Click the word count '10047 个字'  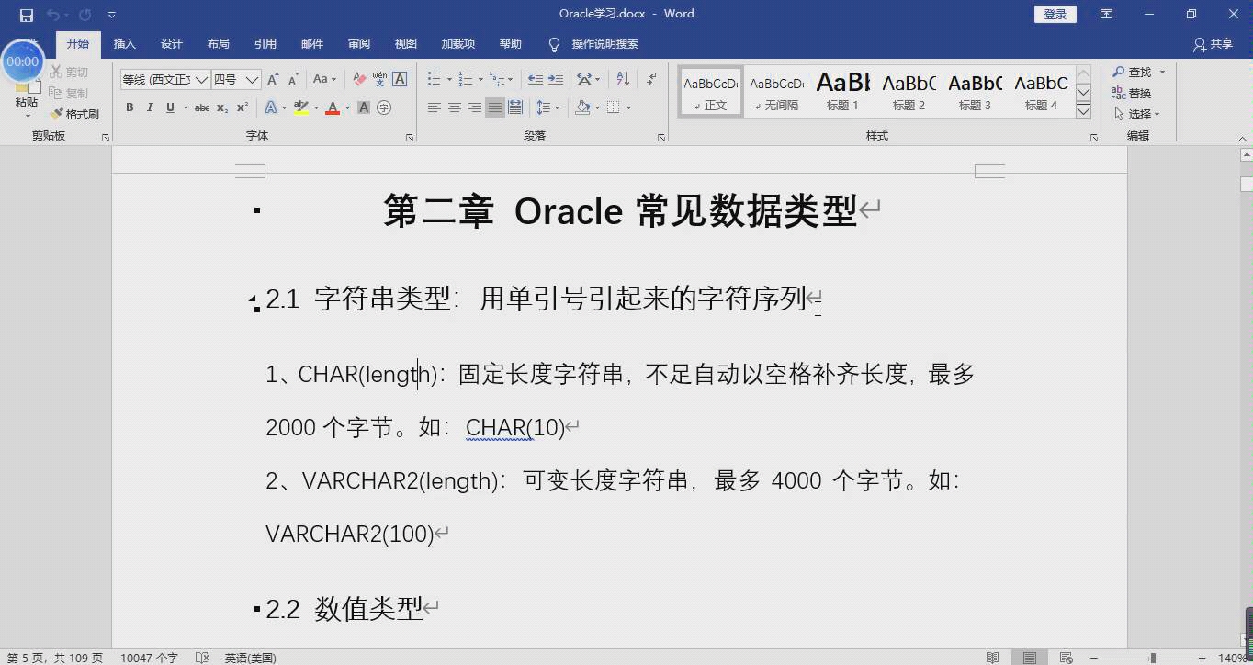(x=149, y=658)
